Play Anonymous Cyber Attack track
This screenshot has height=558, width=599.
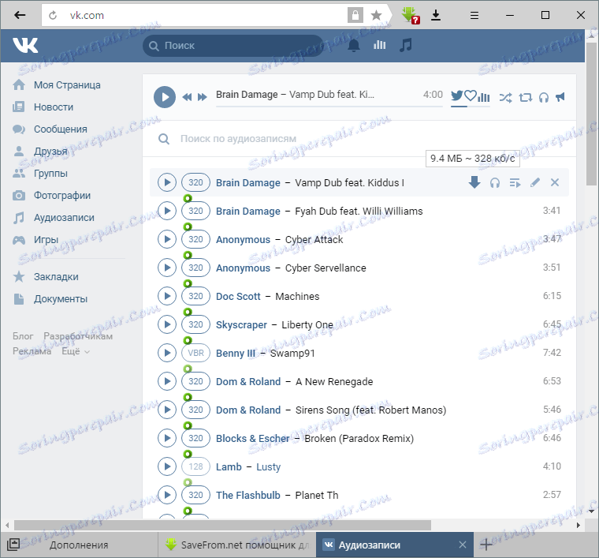click(167, 239)
